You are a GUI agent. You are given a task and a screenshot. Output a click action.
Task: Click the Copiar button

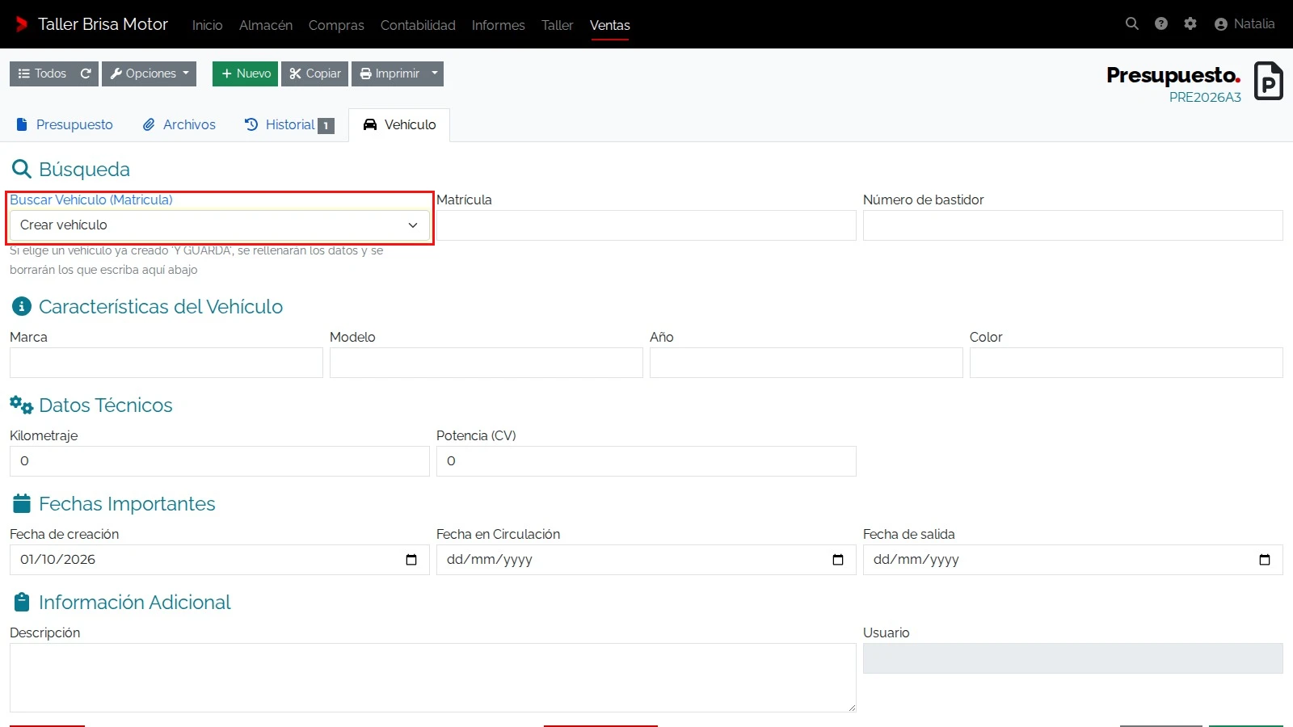314,74
